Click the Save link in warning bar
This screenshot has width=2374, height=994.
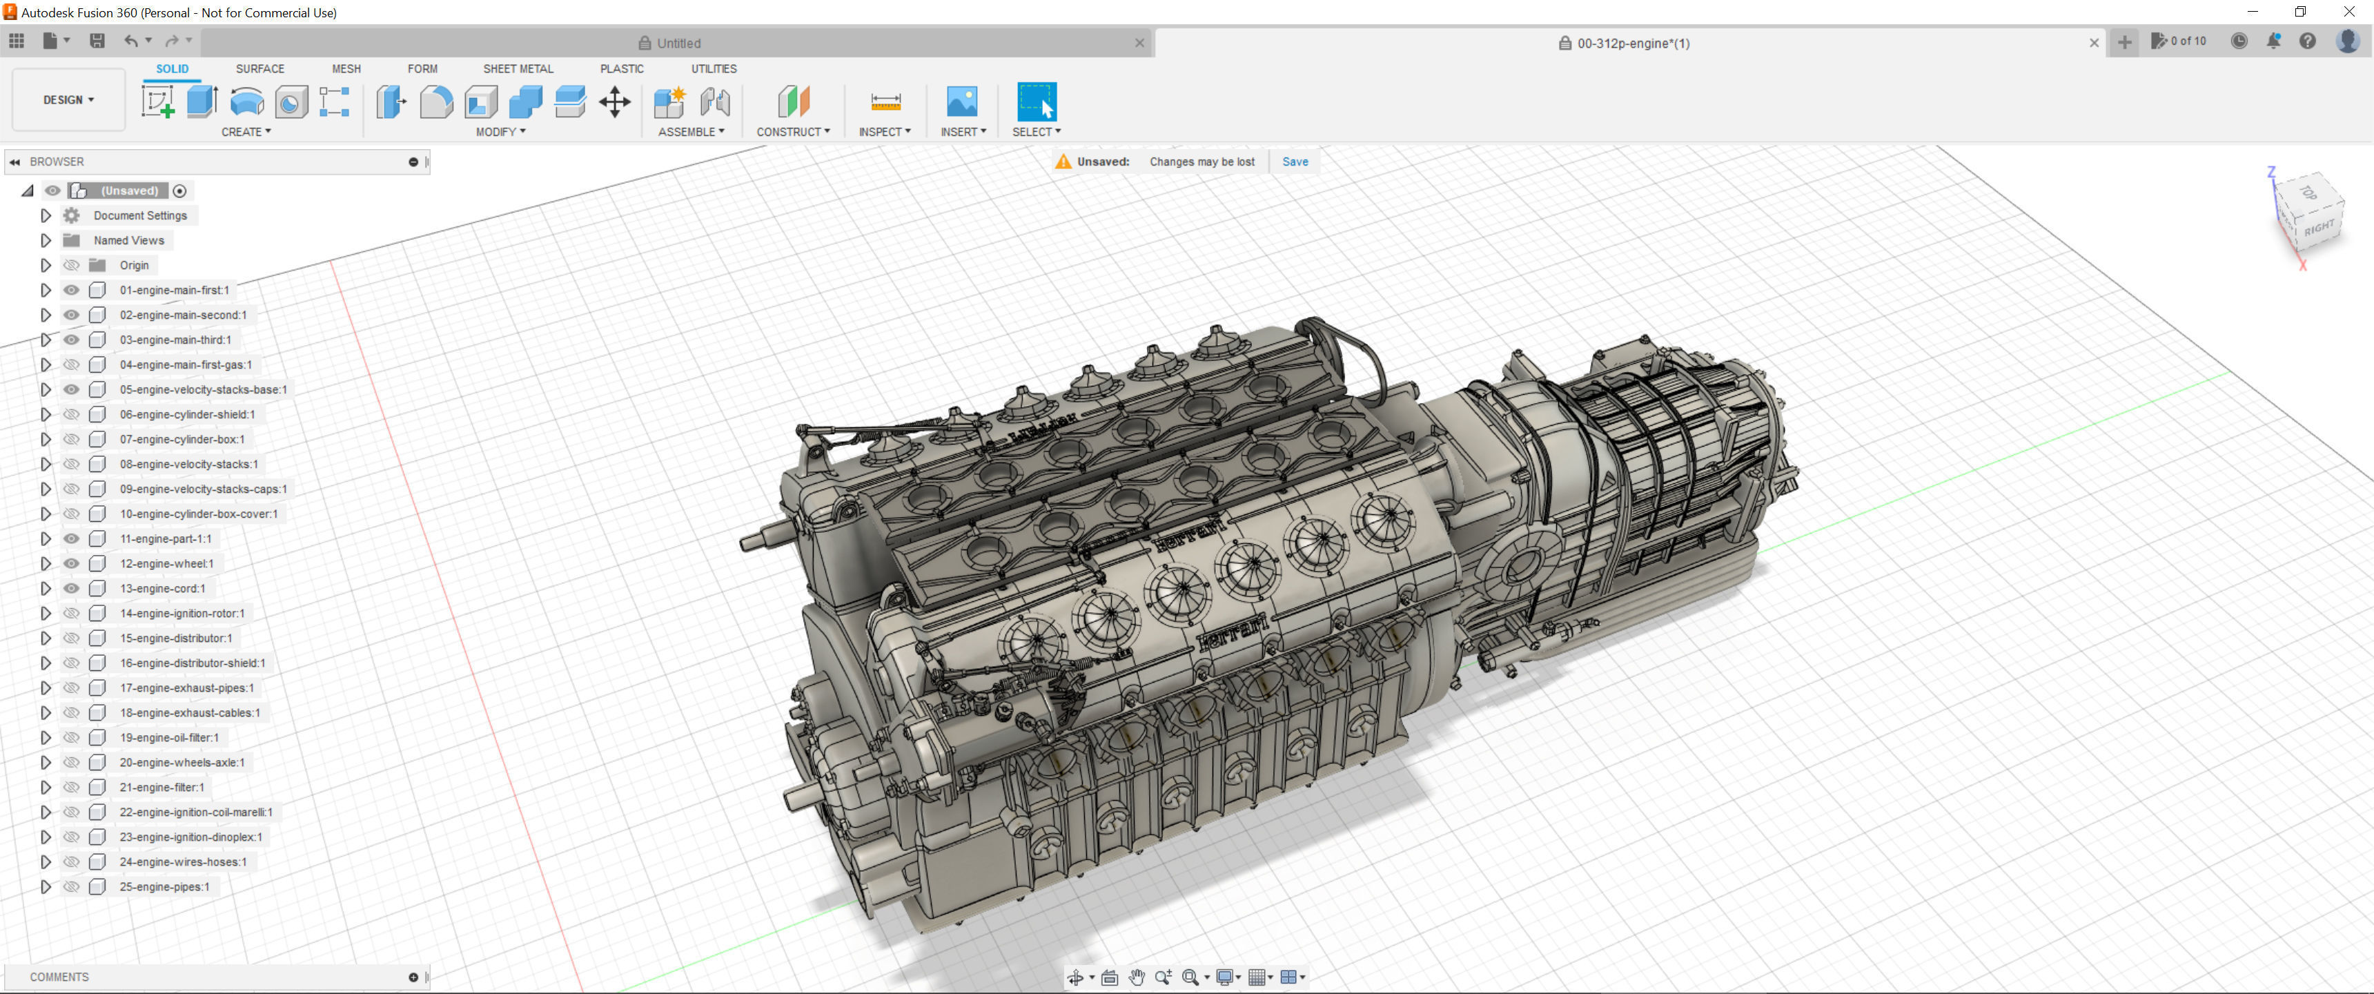tap(1295, 162)
